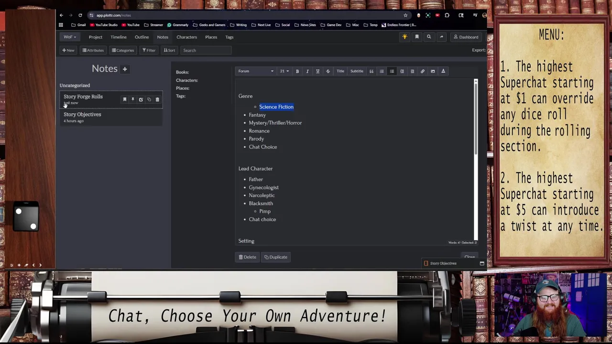
Task: Open the font size dropdown showing 21
Action: click(284, 71)
